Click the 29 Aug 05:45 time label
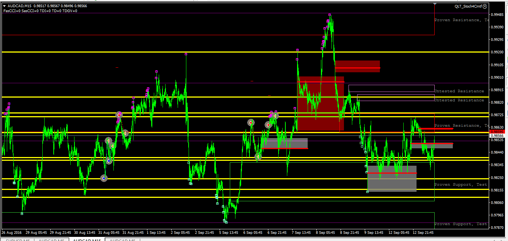Viewport: 508px width, 241px height. (36, 232)
